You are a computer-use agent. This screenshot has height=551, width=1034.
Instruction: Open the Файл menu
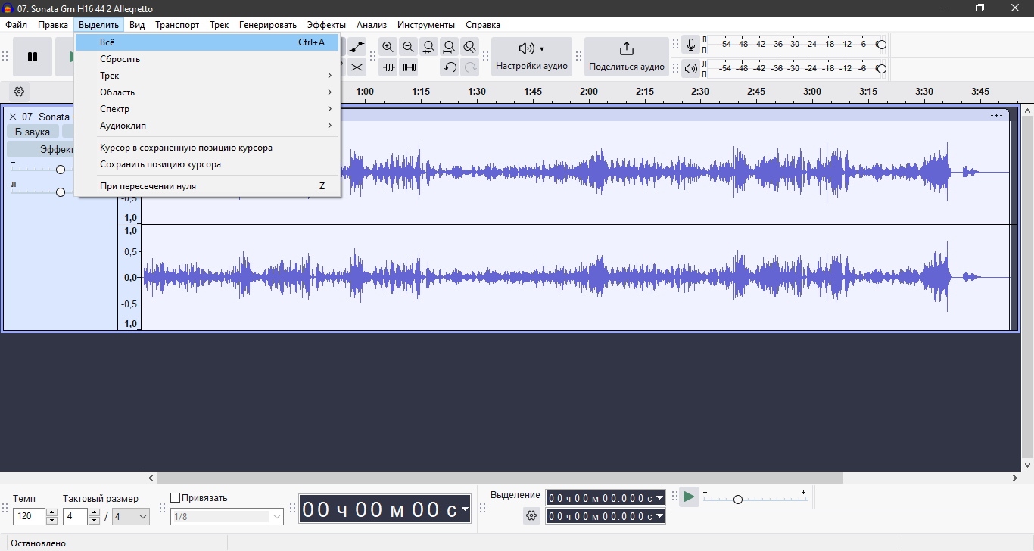pyautogui.click(x=17, y=25)
